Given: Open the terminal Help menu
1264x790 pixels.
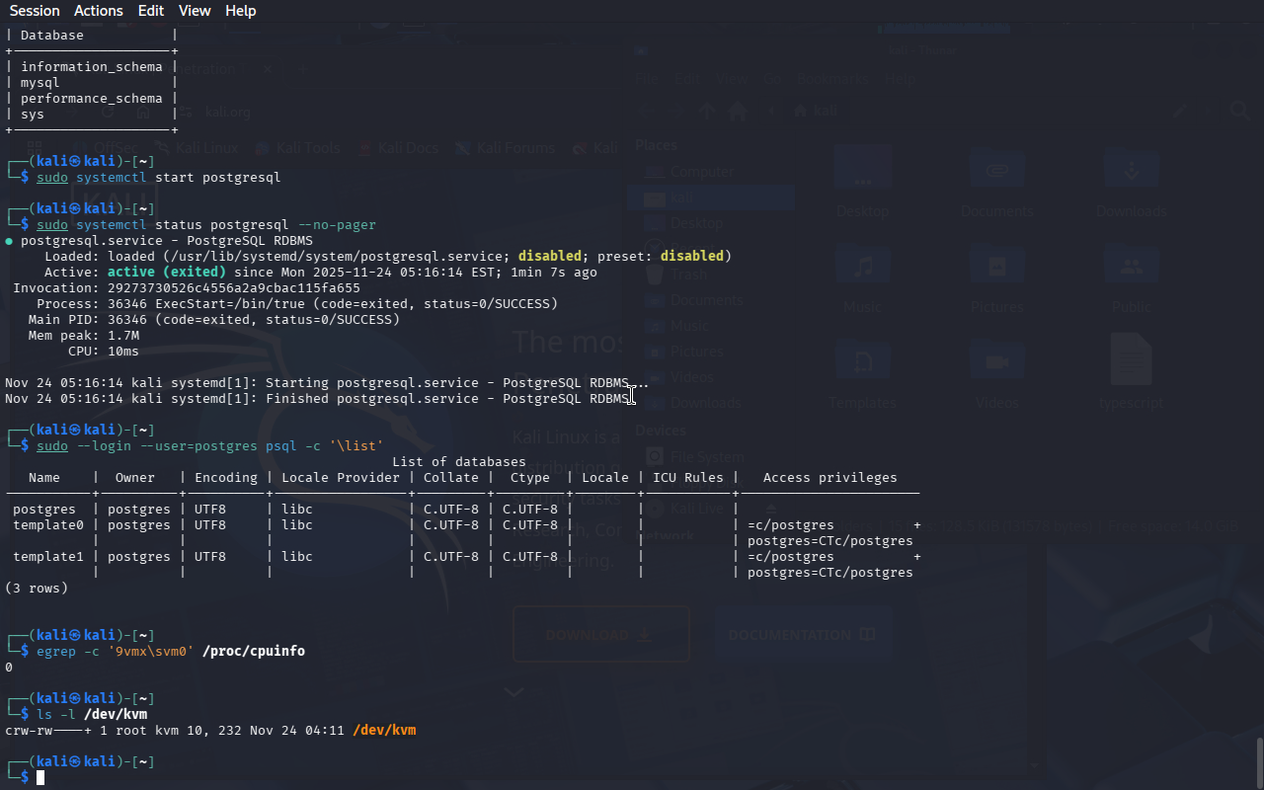Looking at the screenshot, I should coord(240,11).
